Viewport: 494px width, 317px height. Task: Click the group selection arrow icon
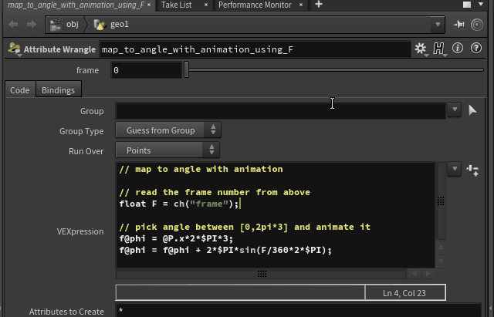pyautogui.click(x=472, y=110)
